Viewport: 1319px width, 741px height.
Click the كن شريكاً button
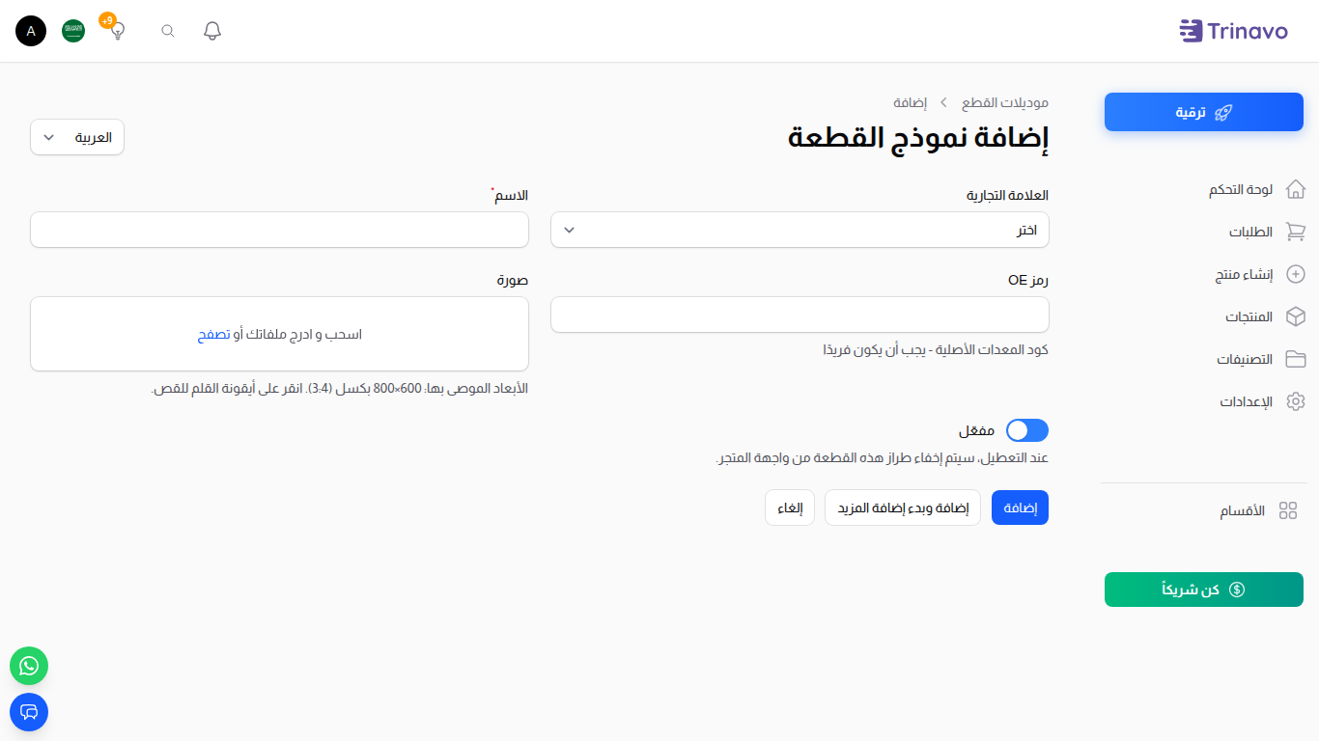tap(1204, 590)
